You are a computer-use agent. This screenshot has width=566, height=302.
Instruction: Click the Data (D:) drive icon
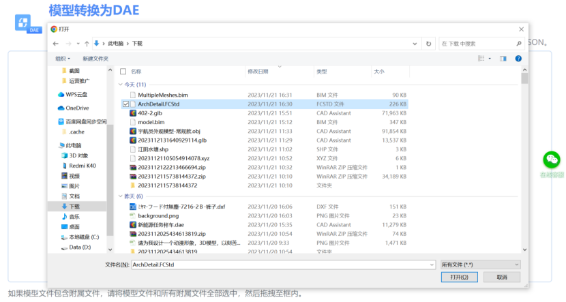click(x=64, y=247)
